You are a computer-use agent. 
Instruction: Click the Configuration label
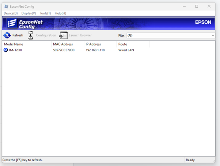click(46, 35)
